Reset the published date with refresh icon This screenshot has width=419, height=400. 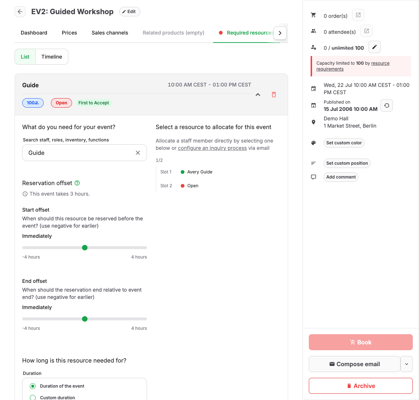pos(387,105)
